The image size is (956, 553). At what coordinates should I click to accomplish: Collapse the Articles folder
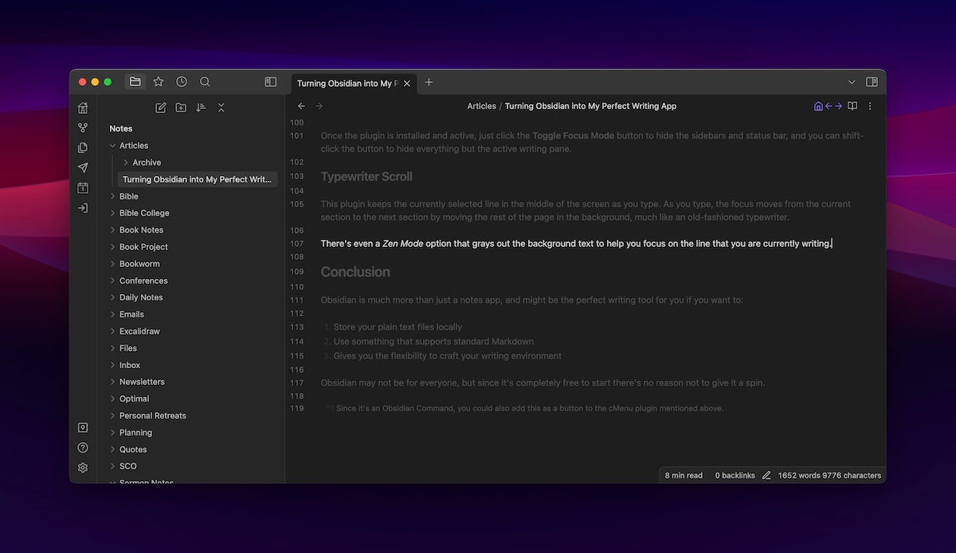(112, 146)
